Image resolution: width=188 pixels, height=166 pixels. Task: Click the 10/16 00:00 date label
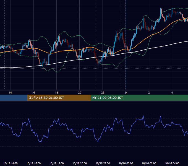(126, 163)
